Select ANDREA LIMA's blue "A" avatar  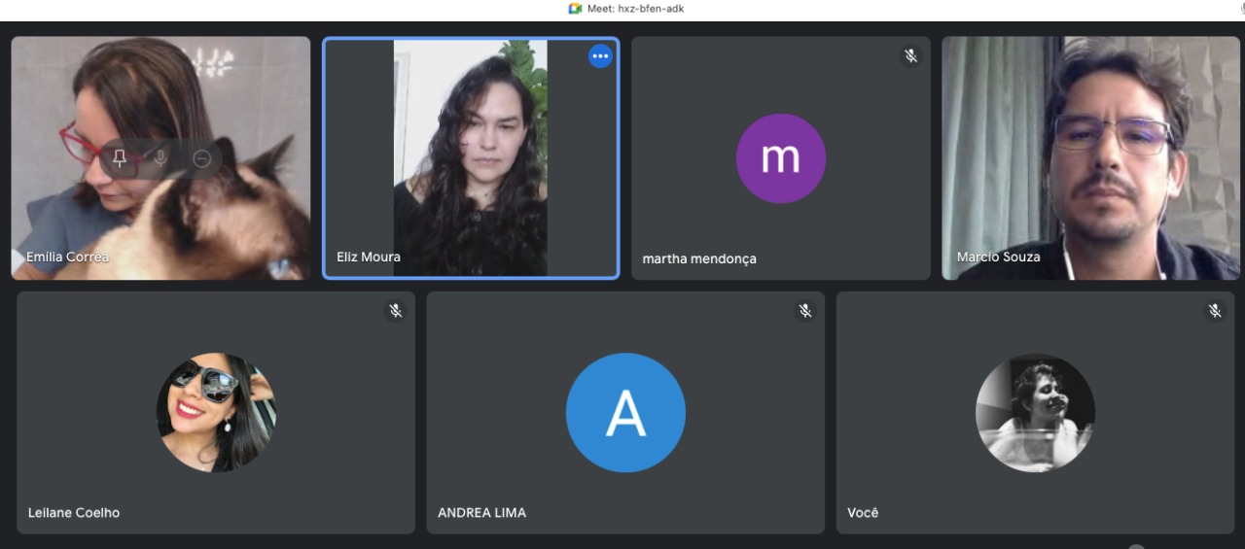point(625,413)
